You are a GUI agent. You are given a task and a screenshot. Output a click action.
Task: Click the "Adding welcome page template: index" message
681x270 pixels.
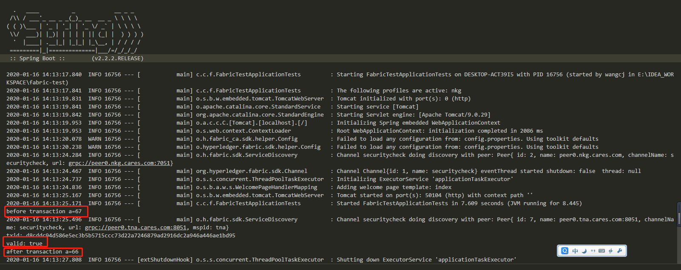(394, 187)
